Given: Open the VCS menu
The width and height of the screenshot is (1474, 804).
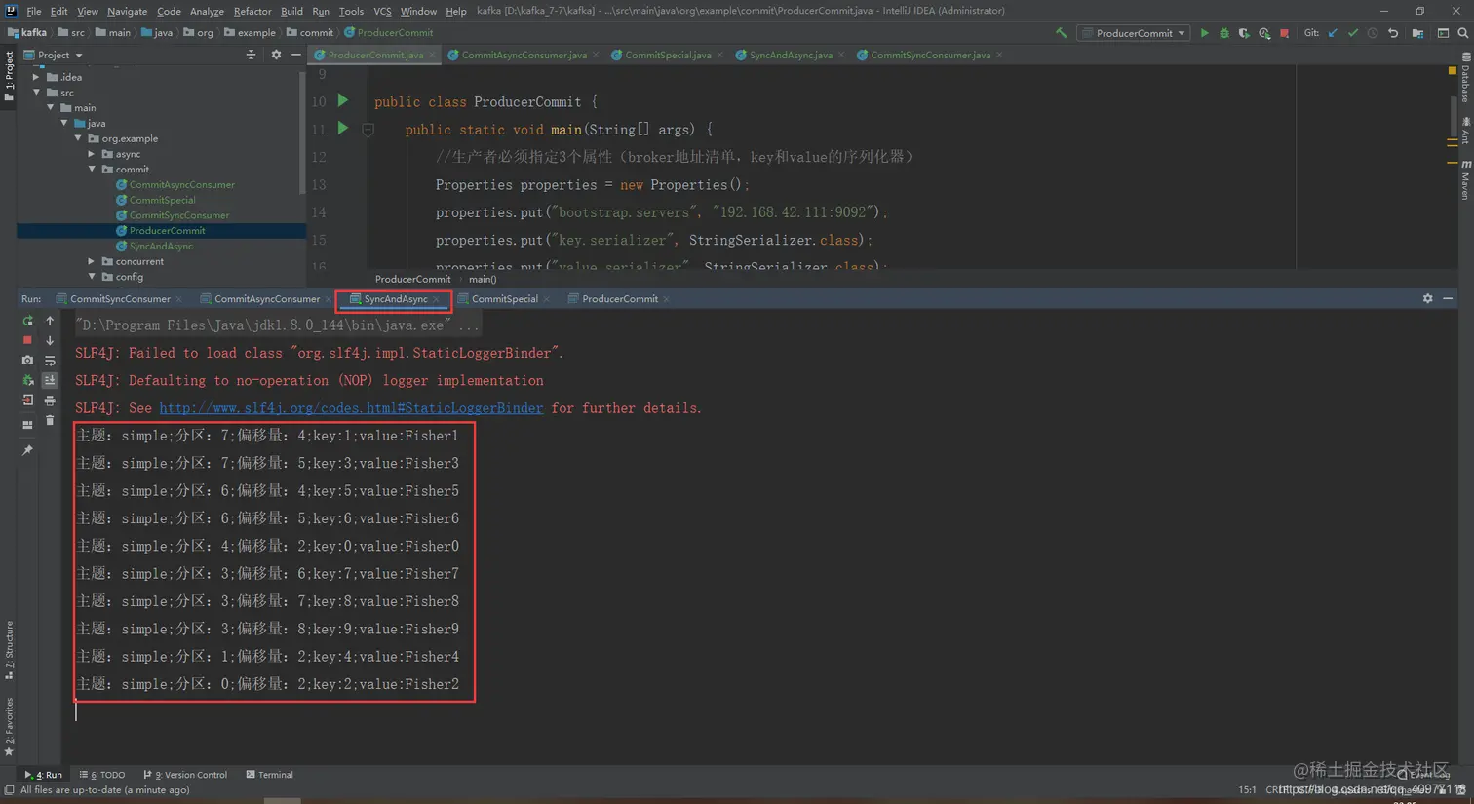Looking at the screenshot, I should click(x=382, y=11).
